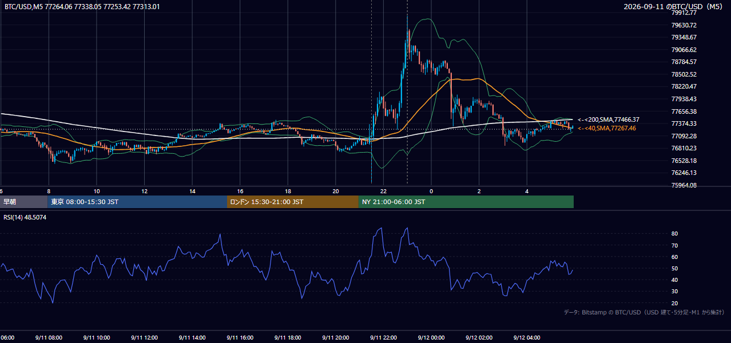Select the ロンドン 15:30-21:00 JST session bar
The width and height of the screenshot is (731, 343).
293,202
